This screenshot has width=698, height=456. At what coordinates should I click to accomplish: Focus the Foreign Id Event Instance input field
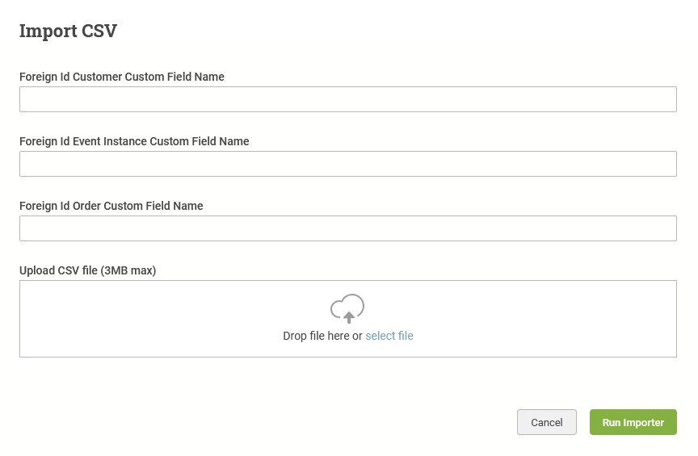pyautogui.click(x=348, y=164)
